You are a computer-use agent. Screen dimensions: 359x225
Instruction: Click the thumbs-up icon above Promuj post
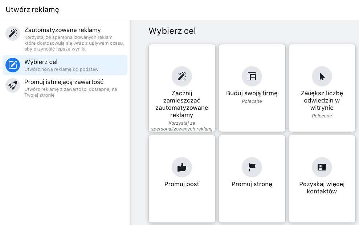181,167
